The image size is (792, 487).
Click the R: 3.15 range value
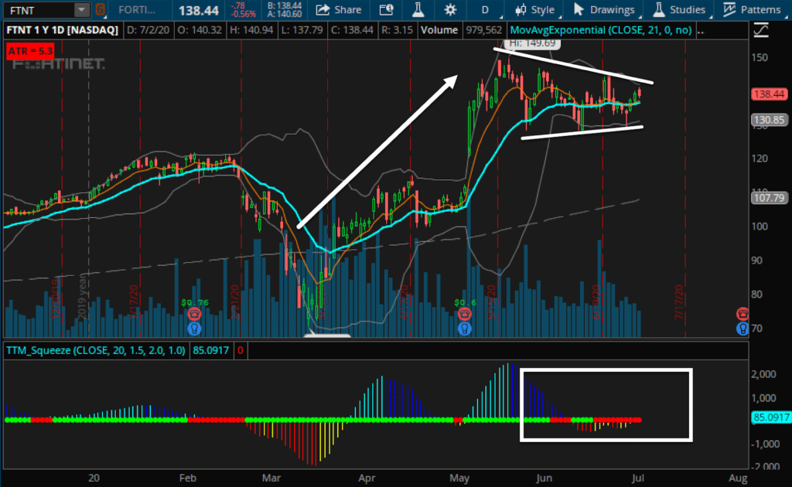pos(397,30)
